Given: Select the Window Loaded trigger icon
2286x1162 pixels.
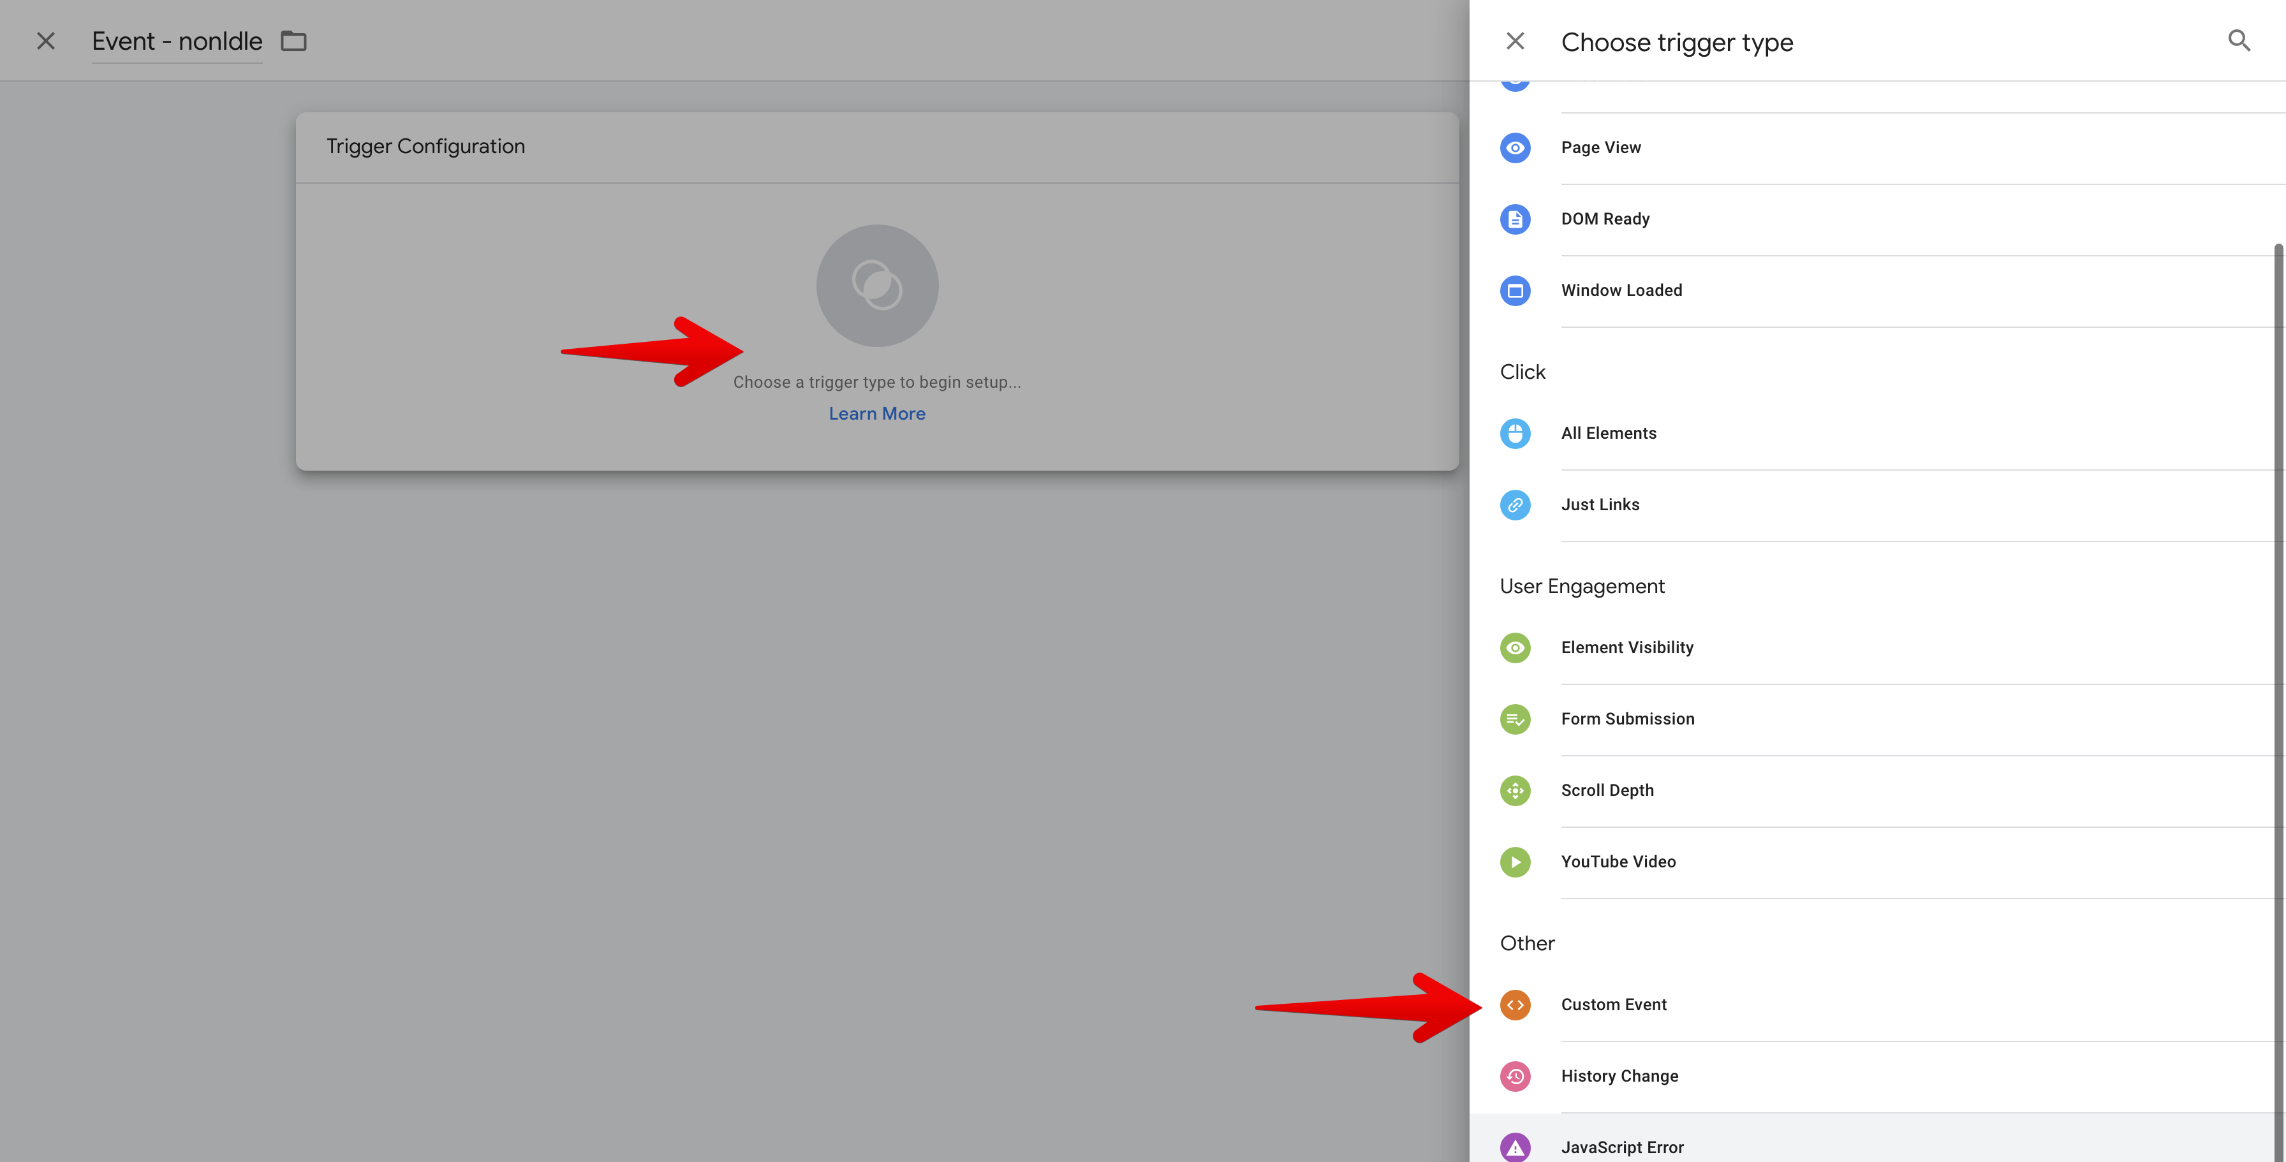Looking at the screenshot, I should click(1515, 290).
